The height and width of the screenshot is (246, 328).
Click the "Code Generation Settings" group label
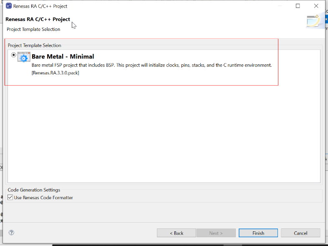pos(34,190)
